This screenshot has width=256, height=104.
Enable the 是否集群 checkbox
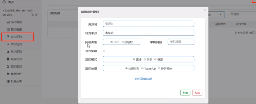[x=104, y=51]
